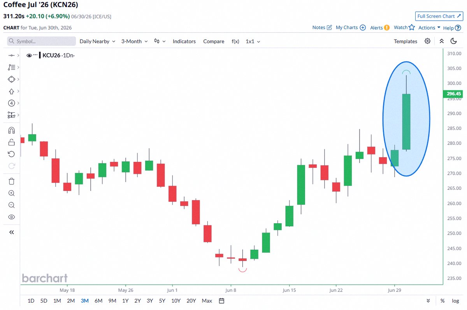The image size is (467, 310).
Task: Zoom out with magnifier minus
Action: pyautogui.click(x=11, y=205)
